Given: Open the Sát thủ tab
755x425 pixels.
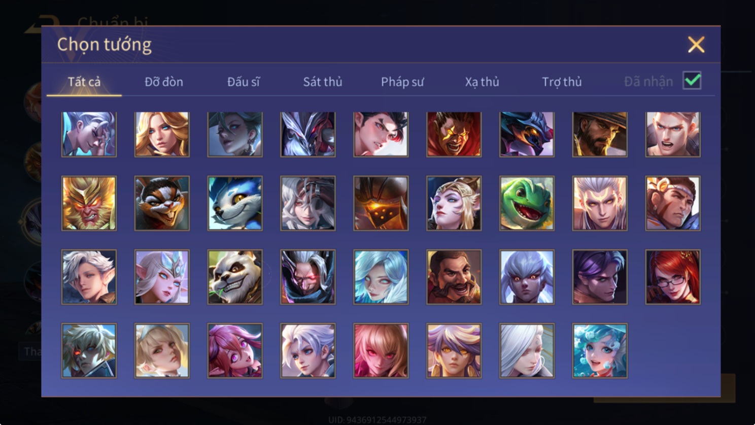Looking at the screenshot, I should (x=323, y=82).
